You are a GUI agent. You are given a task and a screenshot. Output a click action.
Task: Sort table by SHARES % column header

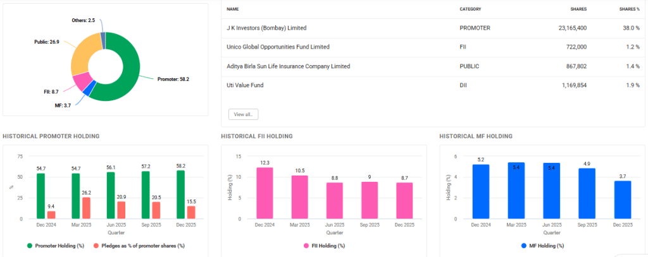(x=629, y=9)
